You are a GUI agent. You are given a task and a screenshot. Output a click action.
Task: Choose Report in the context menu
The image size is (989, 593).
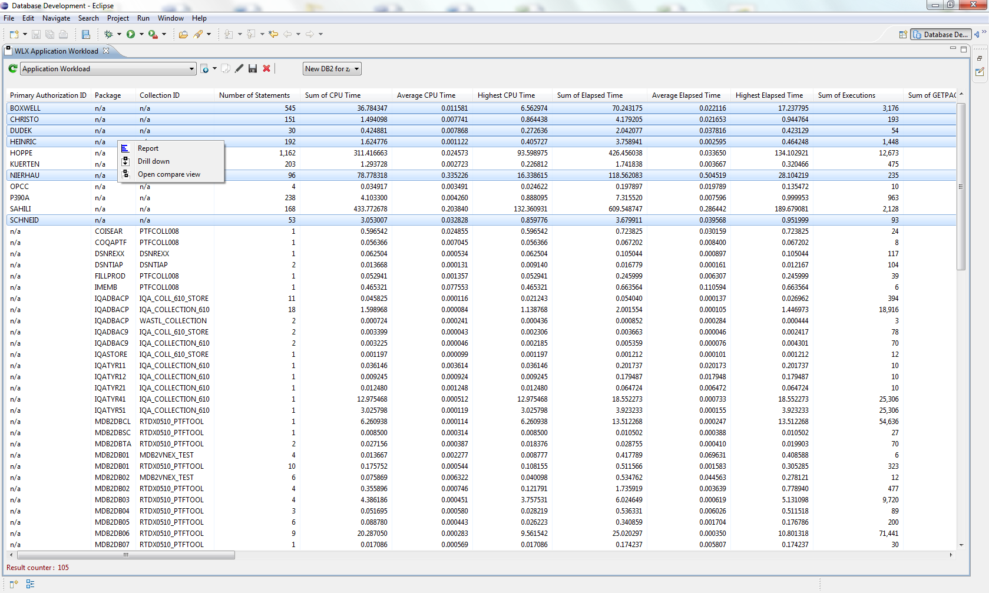click(x=148, y=148)
